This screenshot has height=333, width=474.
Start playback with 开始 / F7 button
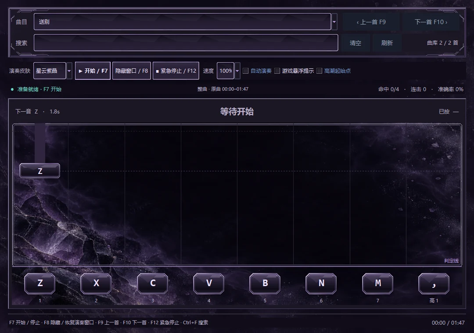(93, 71)
